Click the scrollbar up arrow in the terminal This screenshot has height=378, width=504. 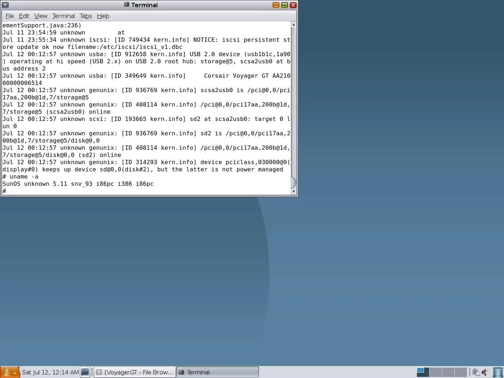coord(293,24)
